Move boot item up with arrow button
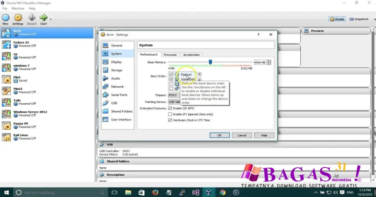Viewport: 376px width, 197px height. click(199, 74)
